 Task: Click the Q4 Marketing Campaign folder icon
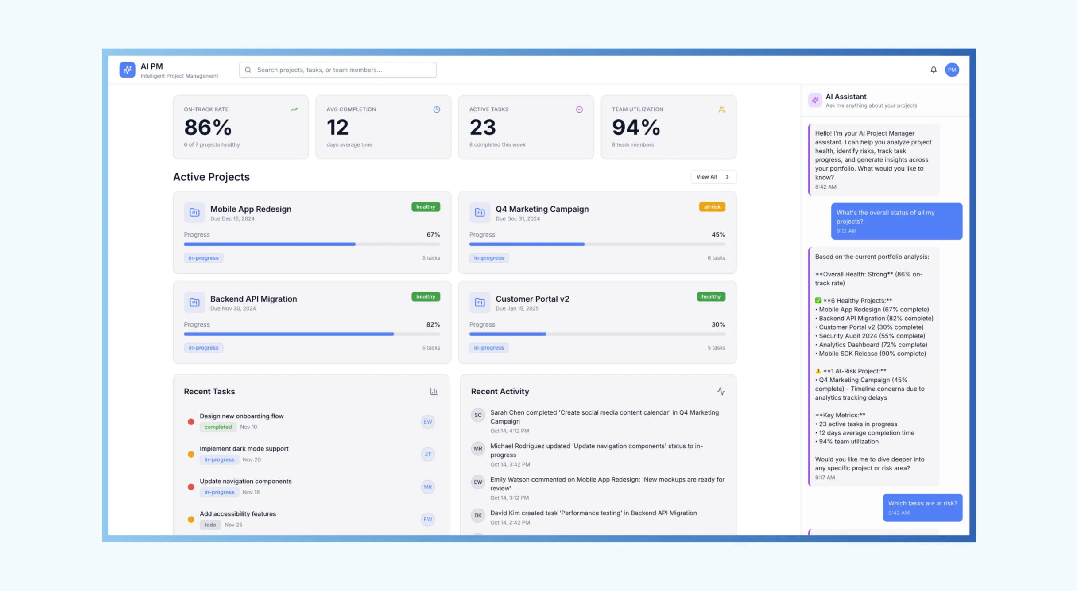tap(480, 213)
